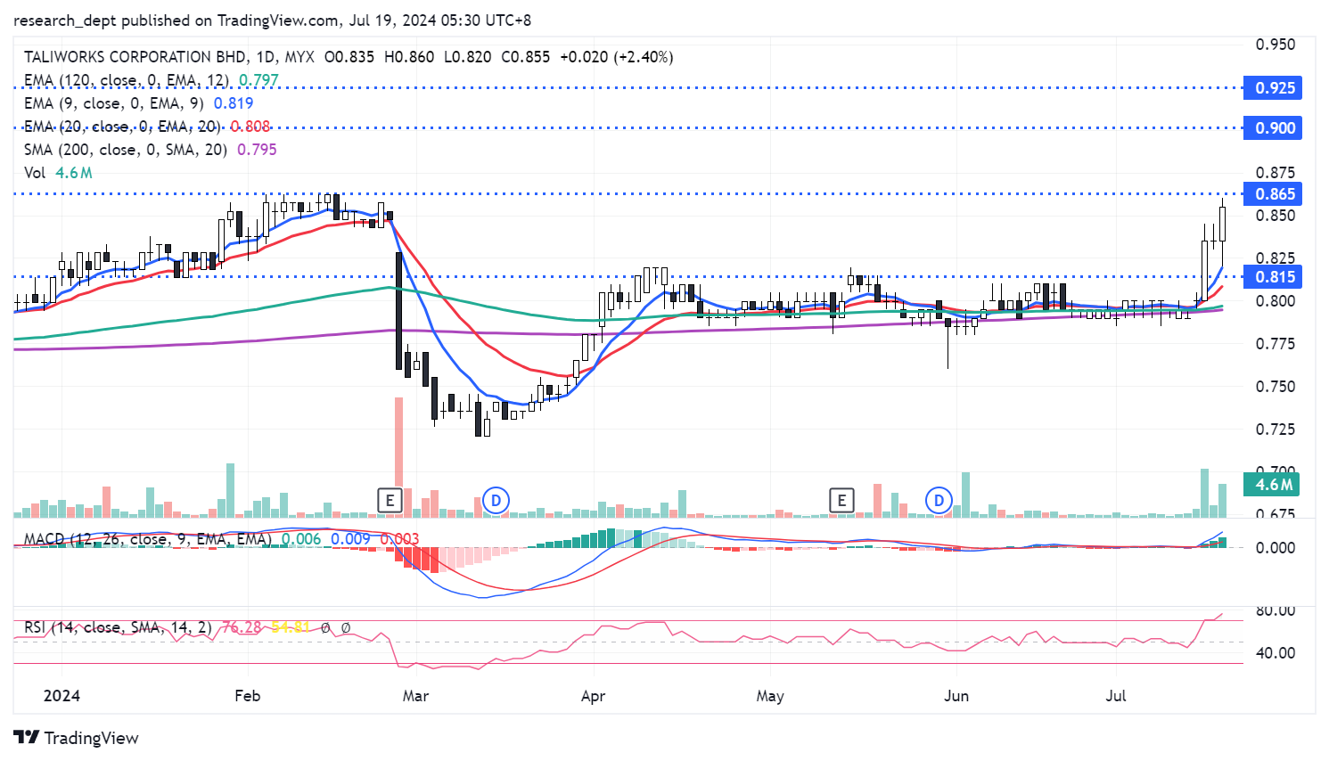Click the SMA 200 indicator legend
Viewport: 1329px width, 761px height.
[x=125, y=150]
